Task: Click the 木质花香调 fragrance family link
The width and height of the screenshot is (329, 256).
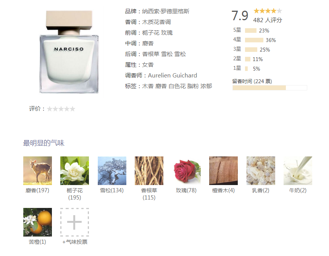Action: tap(156, 22)
